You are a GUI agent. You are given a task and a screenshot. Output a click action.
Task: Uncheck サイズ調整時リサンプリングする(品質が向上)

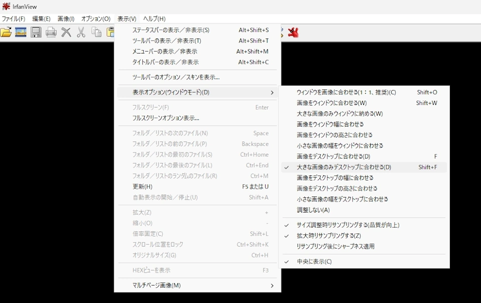pyautogui.click(x=364, y=225)
